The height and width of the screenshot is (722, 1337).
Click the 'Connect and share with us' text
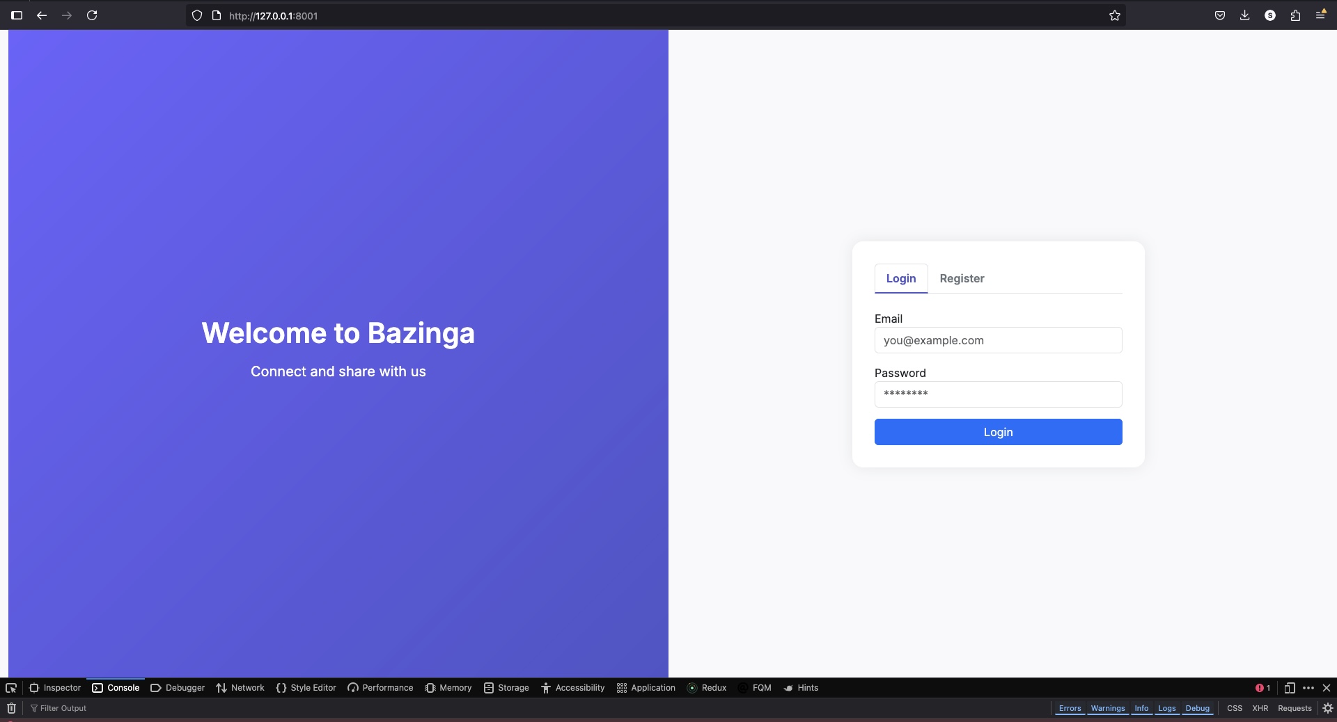(x=338, y=371)
